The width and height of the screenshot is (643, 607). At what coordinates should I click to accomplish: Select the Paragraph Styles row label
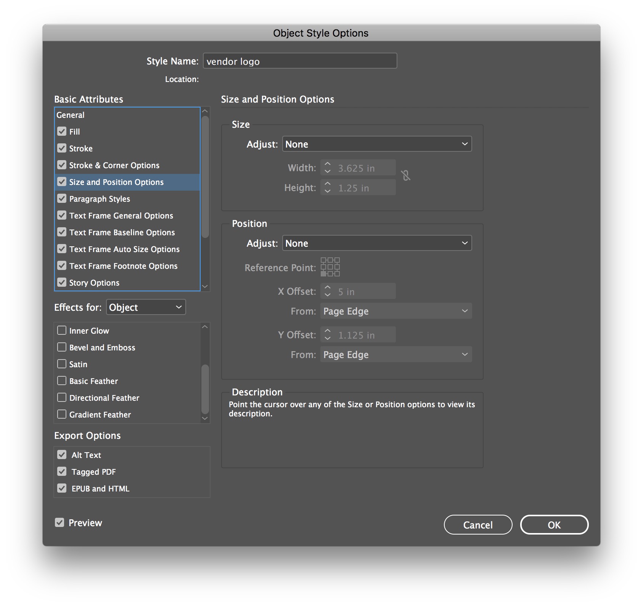click(x=100, y=199)
